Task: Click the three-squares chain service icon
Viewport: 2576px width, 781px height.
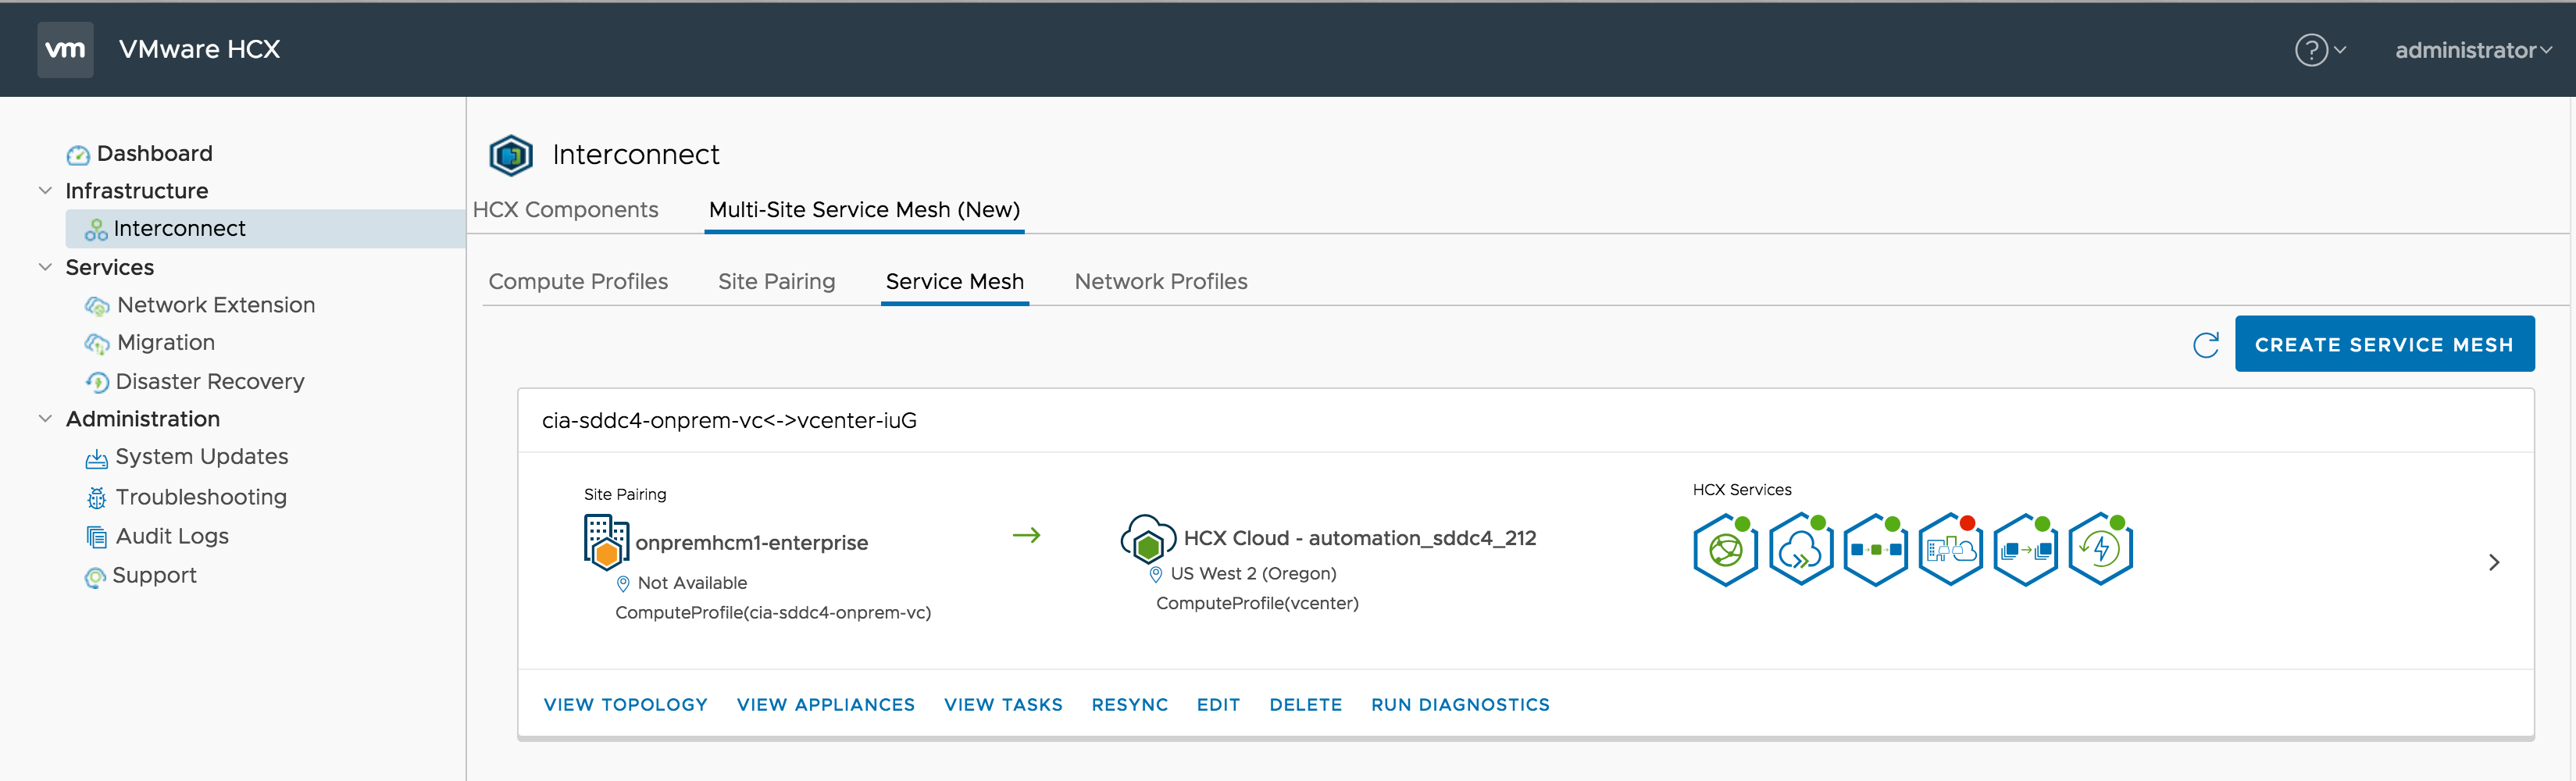Action: pos(1875,549)
